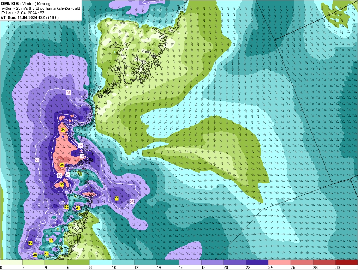The height and width of the screenshot is (270, 358).
Task: Click the color scale number 28
Action: click(315, 267)
